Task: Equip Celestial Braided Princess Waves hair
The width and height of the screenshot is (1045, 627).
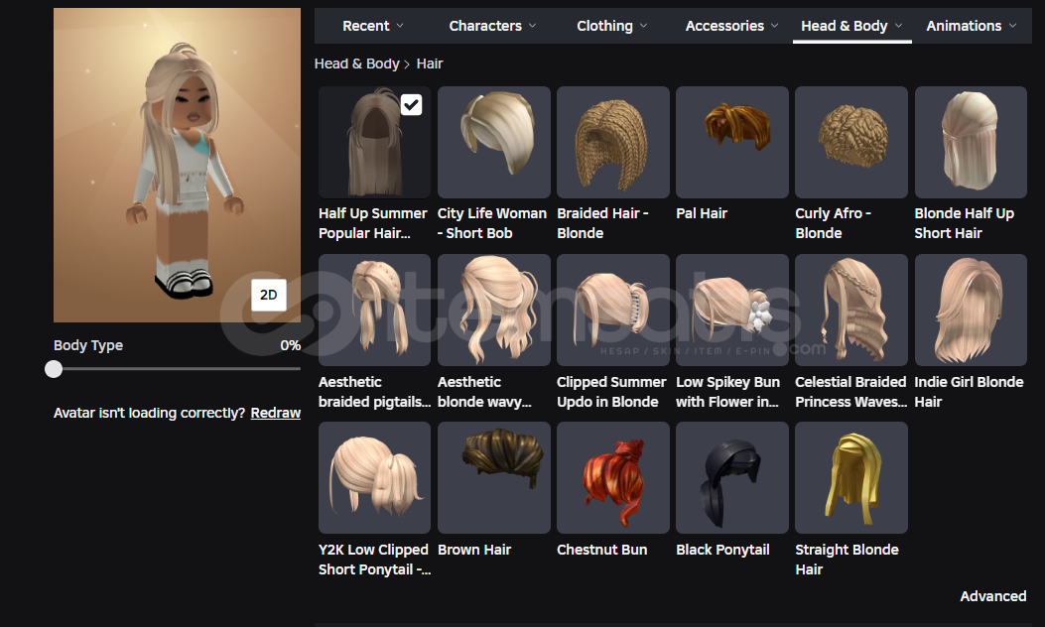Action: 851,310
